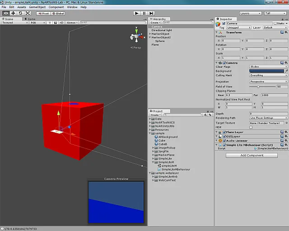Open Projection Perspective dropdown
Screen dimensions: 289x231
[x=268, y=82]
